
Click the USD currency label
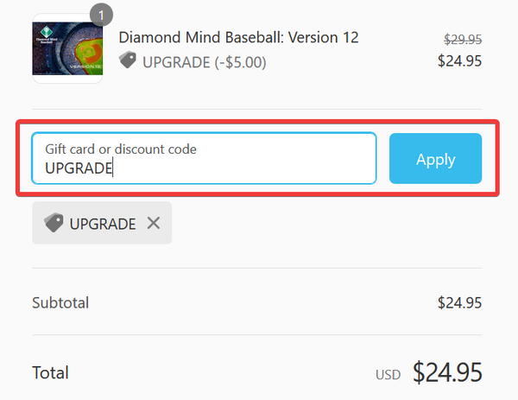point(388,375)
